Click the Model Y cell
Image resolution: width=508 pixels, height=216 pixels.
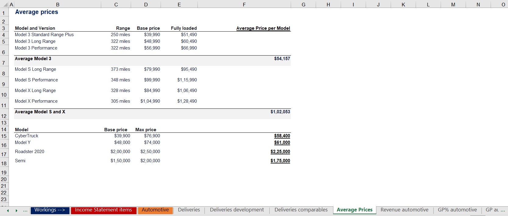tap(23, 142)
